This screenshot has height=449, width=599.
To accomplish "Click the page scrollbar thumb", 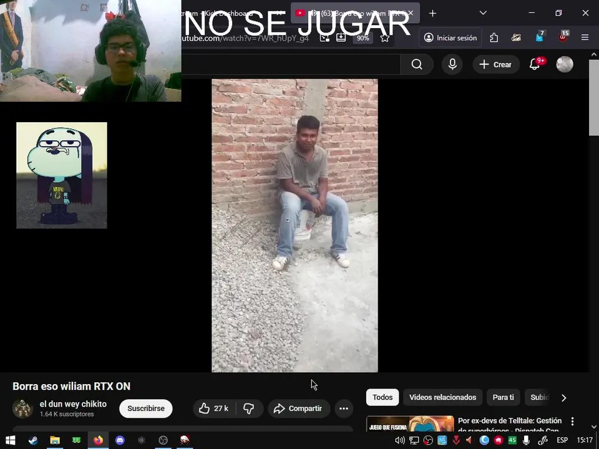I will coord(593,97).
